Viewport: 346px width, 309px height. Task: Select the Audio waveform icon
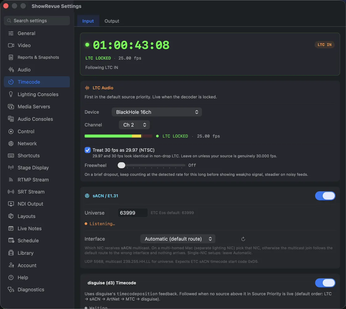click(11, 70)
